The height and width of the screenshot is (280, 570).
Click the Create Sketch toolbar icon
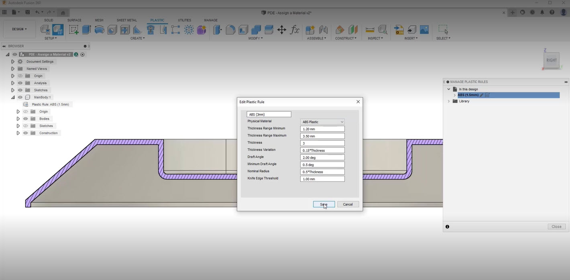click(x=73, y=30)
